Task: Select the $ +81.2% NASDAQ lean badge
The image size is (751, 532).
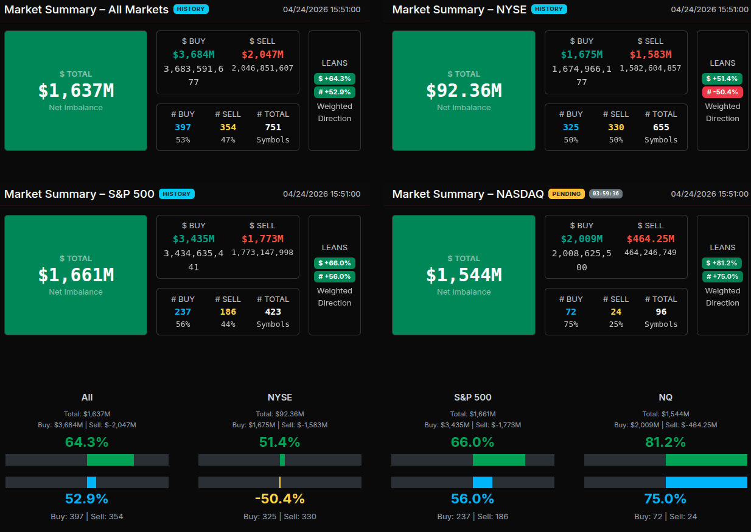Action: tap(722, 263)
